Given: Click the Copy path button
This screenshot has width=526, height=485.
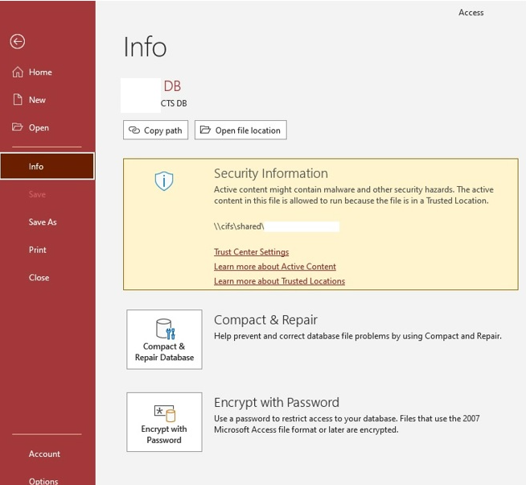Looking at the screenshot, I should point(156,130).
